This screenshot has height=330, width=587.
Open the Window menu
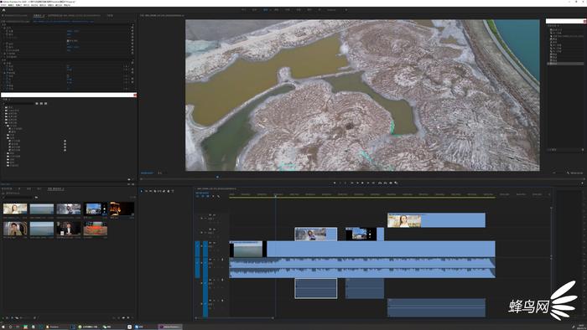tap(59, 5)
